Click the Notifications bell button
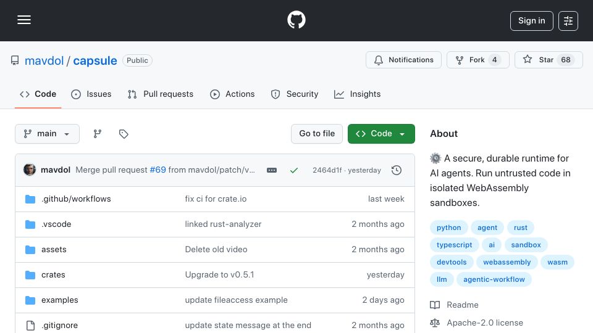Screen dimensions: 593x333 coord(403,60)
